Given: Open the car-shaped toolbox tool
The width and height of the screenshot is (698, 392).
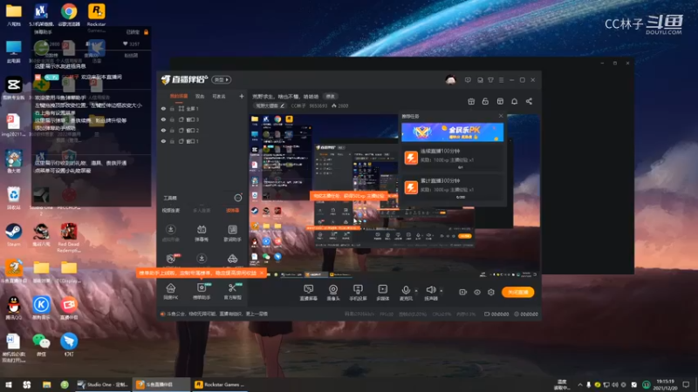Looking at the screenshot, I should coord(232,259).
